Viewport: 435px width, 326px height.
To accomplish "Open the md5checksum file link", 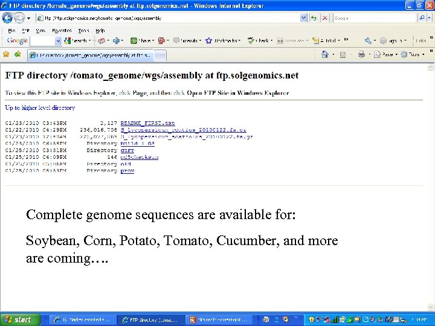I will click(140, 157).
